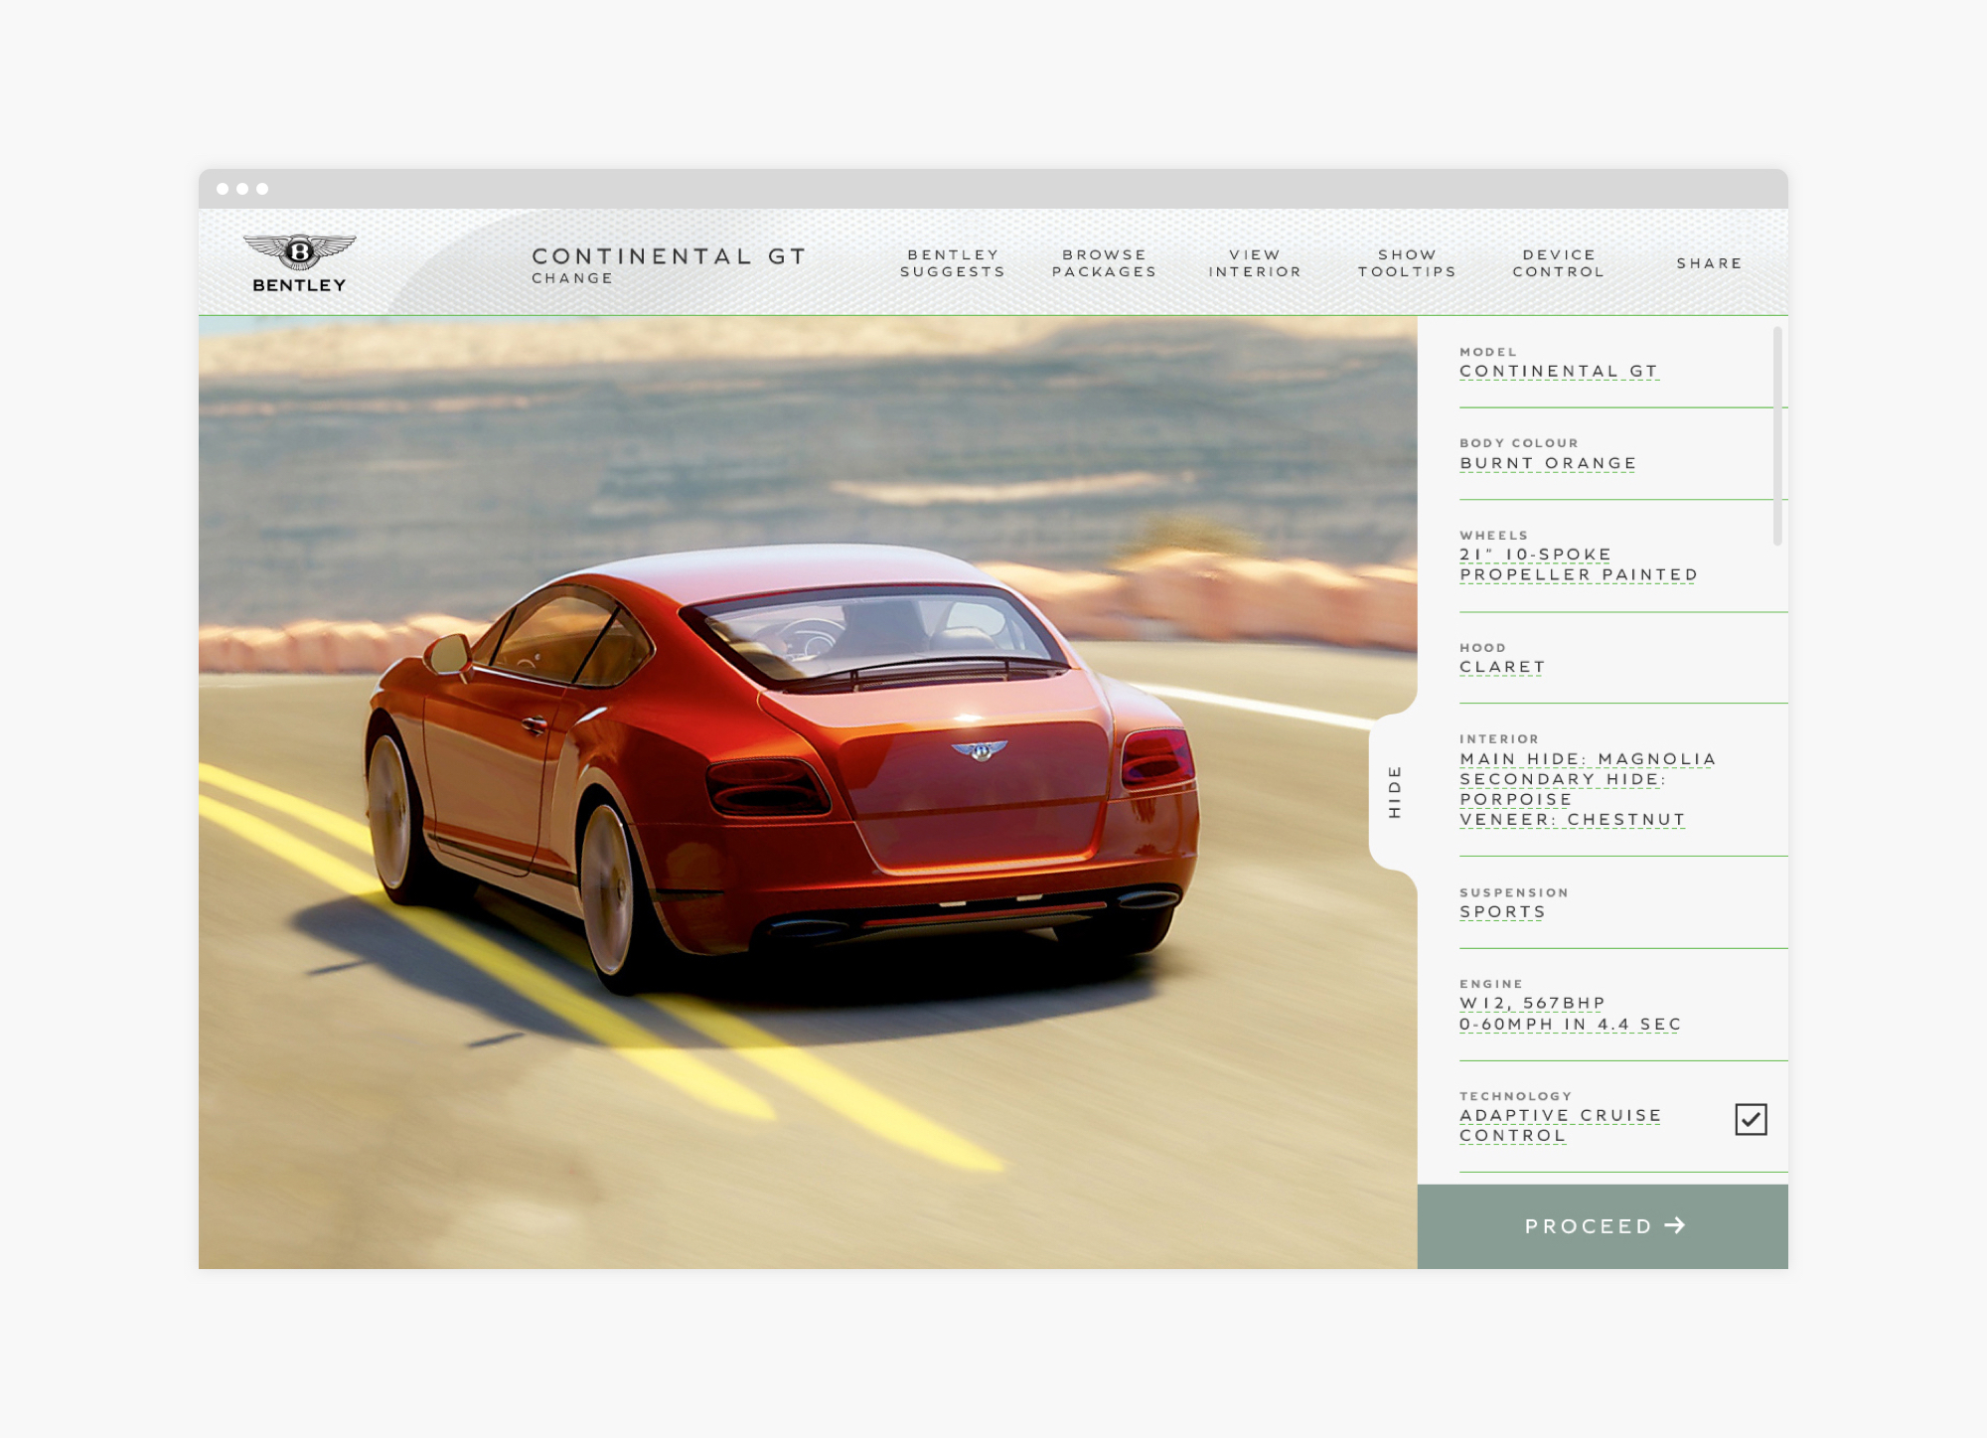Select the Continental GT model value in the panel
This screenshot has width=1987, height=1438.
(1559, 371)
